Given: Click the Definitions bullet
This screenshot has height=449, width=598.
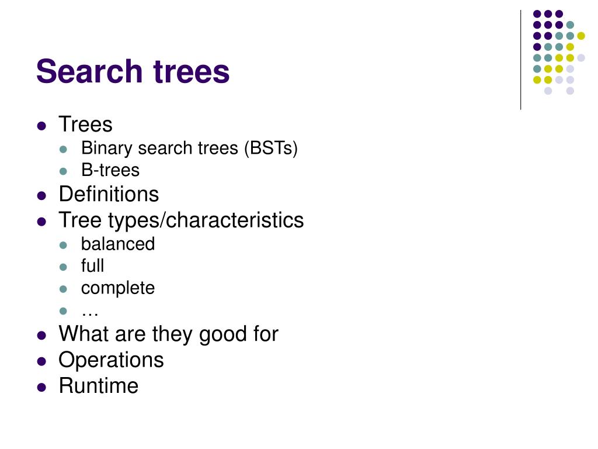Looking at the screenshot, I should [x=109, y=194].
